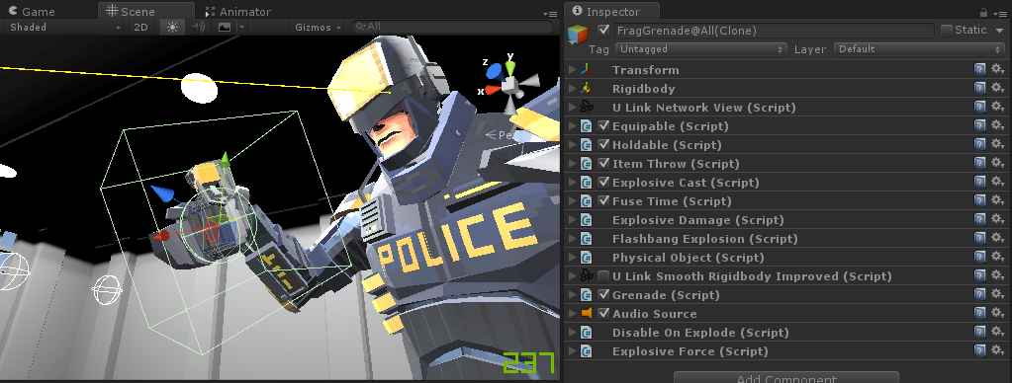
Task: Open Rigidbody component help icon
Action: point(979,88)
